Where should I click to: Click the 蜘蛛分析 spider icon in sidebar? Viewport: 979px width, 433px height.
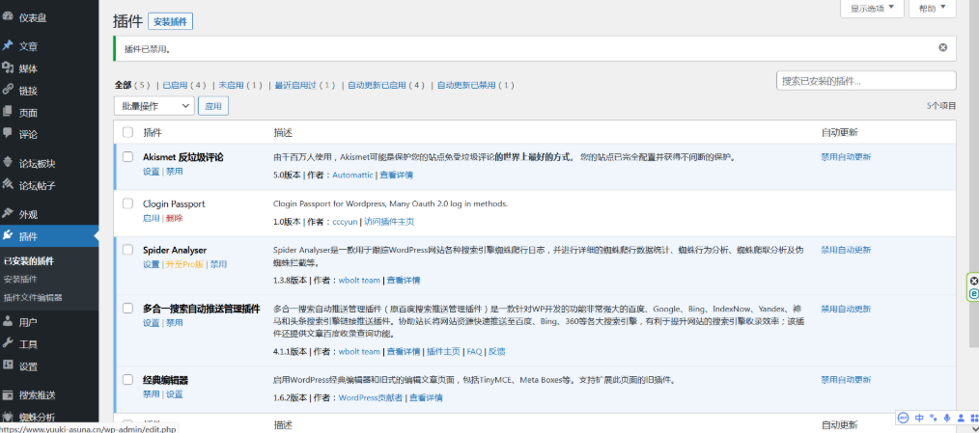click(8, 417)
